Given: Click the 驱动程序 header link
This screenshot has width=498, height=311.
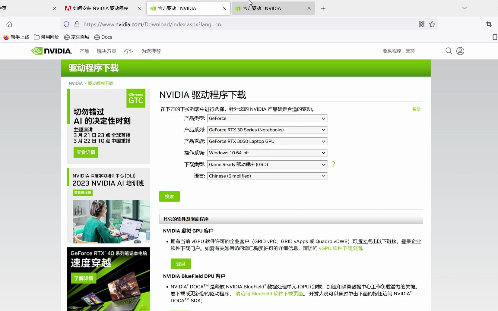Looking at the screenshot, I should (x=392, y=51).
